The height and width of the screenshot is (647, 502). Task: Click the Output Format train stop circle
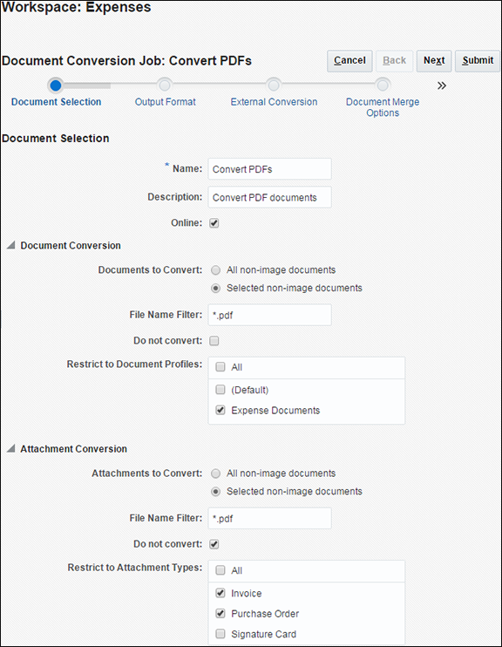click(165, 85)
